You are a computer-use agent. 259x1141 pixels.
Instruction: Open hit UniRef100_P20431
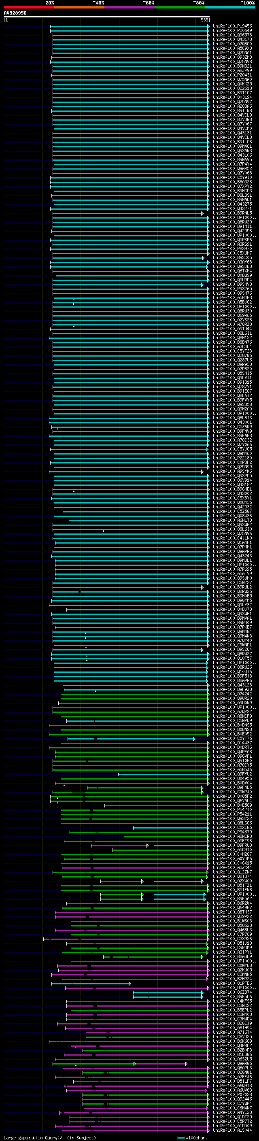[232, 75]
